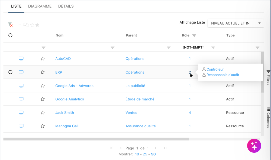Toggle the select-all circle in header
The width and height of the screenshot is (271, 160).
tap(10, 35)
